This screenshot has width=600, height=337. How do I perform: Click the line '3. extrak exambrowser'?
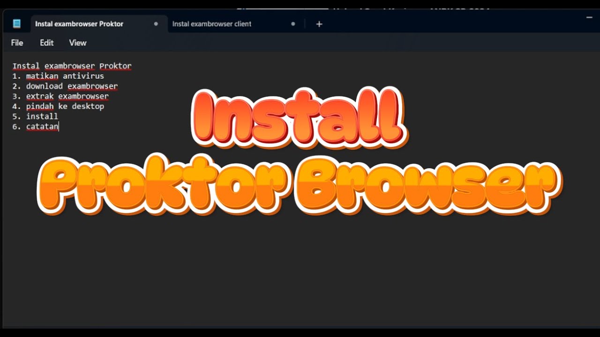[60, 96]
